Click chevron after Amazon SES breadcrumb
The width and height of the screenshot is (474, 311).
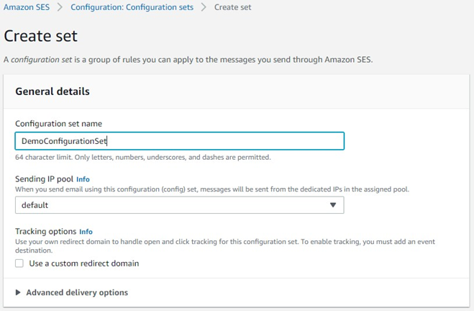pyautogui.click(x=60, y=7)
